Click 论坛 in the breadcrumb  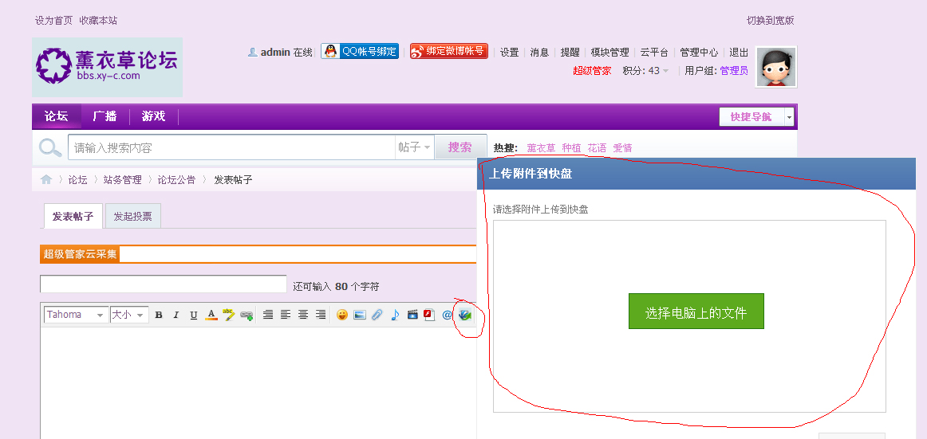[x=77, y=180]
